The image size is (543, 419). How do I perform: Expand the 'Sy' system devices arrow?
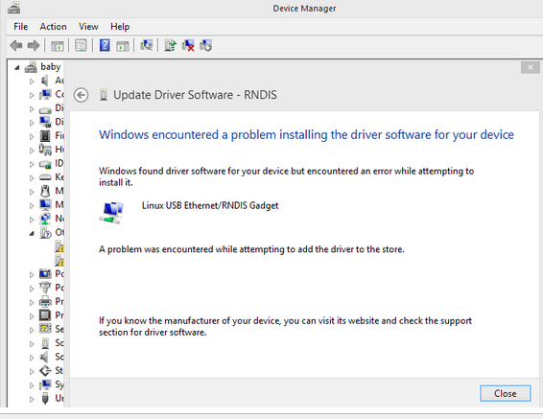click(x=32, y=385)
